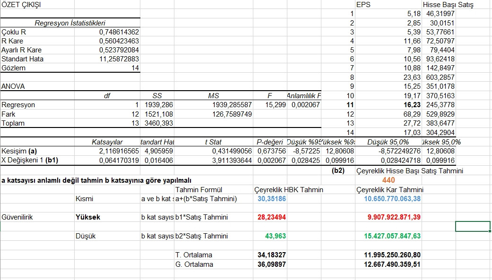Click the note about a katsayısı anlamlı değil
Image resolution: width=492 pixels, height=280 pixels.
[96, 180]
